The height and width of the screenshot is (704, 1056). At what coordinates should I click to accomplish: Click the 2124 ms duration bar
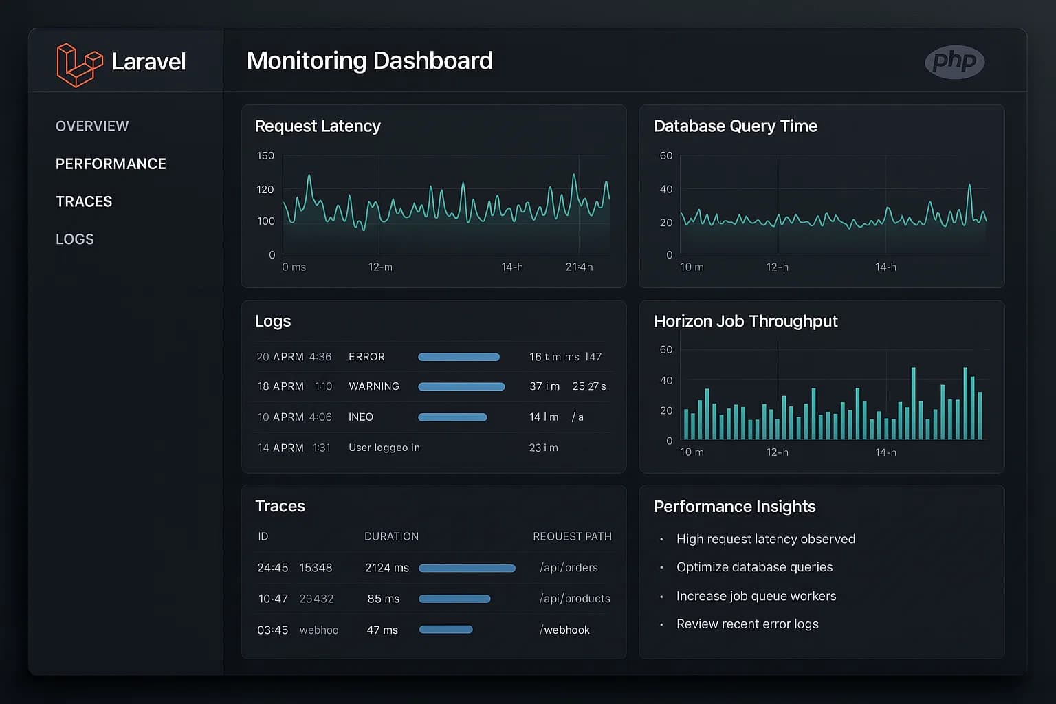point(467,569)
